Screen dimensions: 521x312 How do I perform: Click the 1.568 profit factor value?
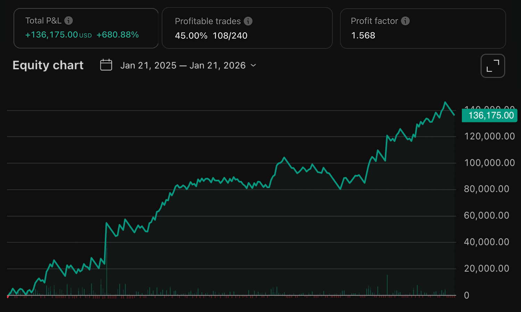click(x=363, y=35)
